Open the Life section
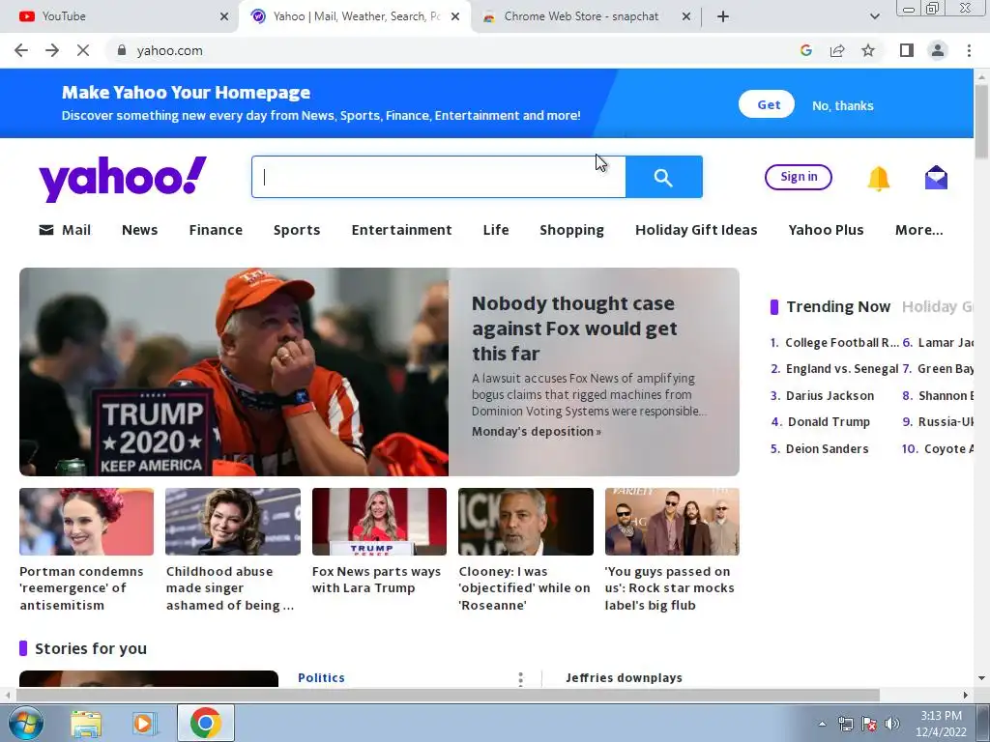Viewport: 990px width, 742px height. point(496,230)
